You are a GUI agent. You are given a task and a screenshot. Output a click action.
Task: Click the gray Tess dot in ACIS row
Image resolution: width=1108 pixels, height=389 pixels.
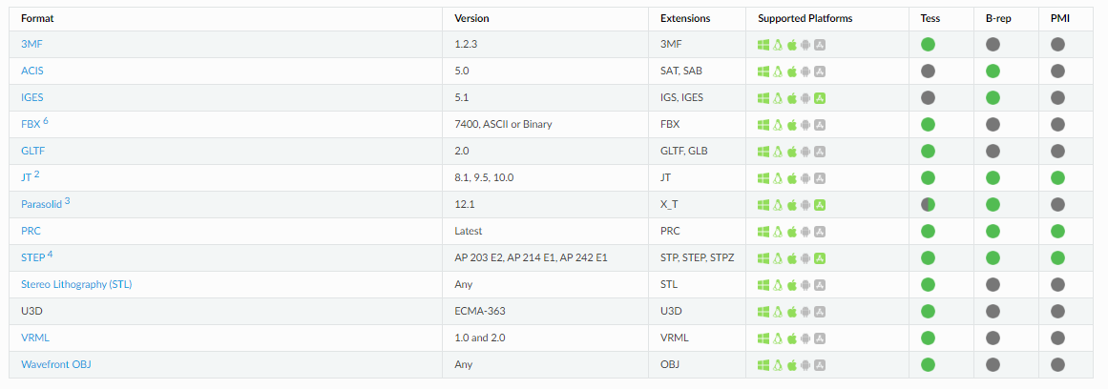tap(928, 71)
